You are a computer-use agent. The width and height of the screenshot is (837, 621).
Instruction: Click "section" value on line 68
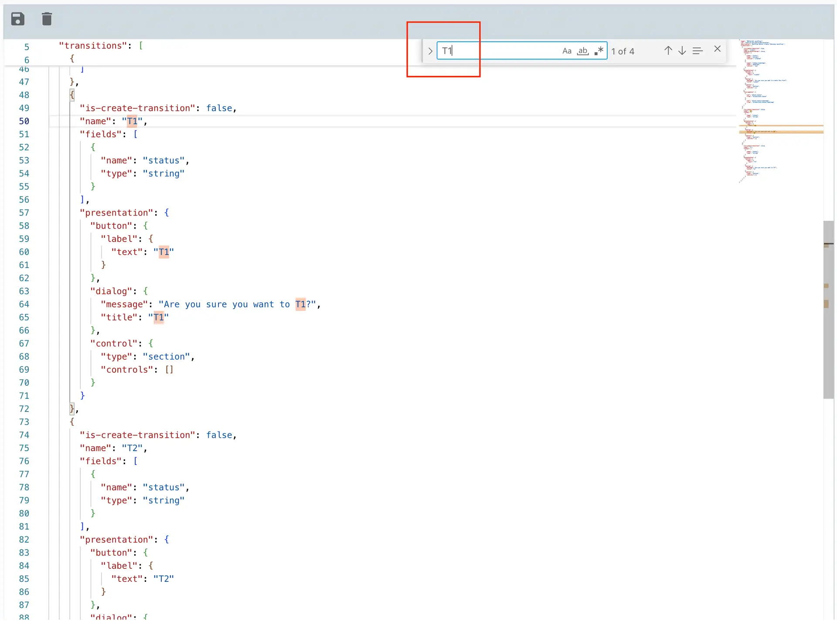pos(167,356)
